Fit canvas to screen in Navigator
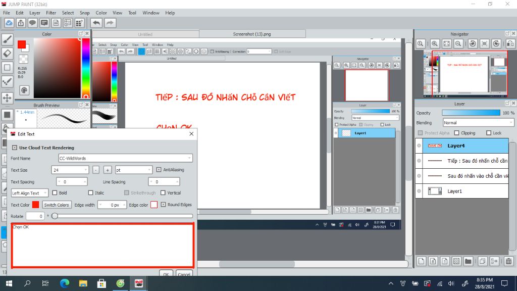The height and width of the screenshot is (291, 517). [446, 43]
